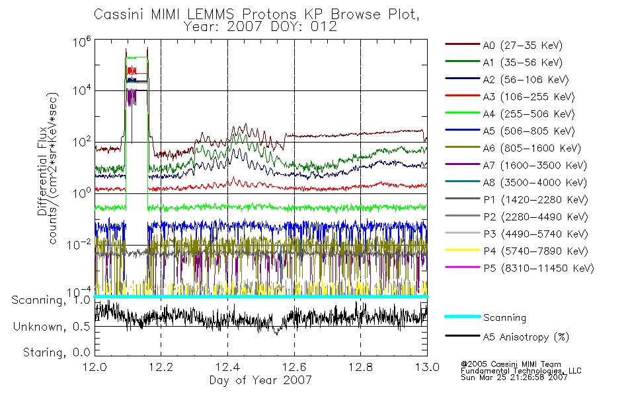Click the blue A5 legend line swatch

coord(462,130)
